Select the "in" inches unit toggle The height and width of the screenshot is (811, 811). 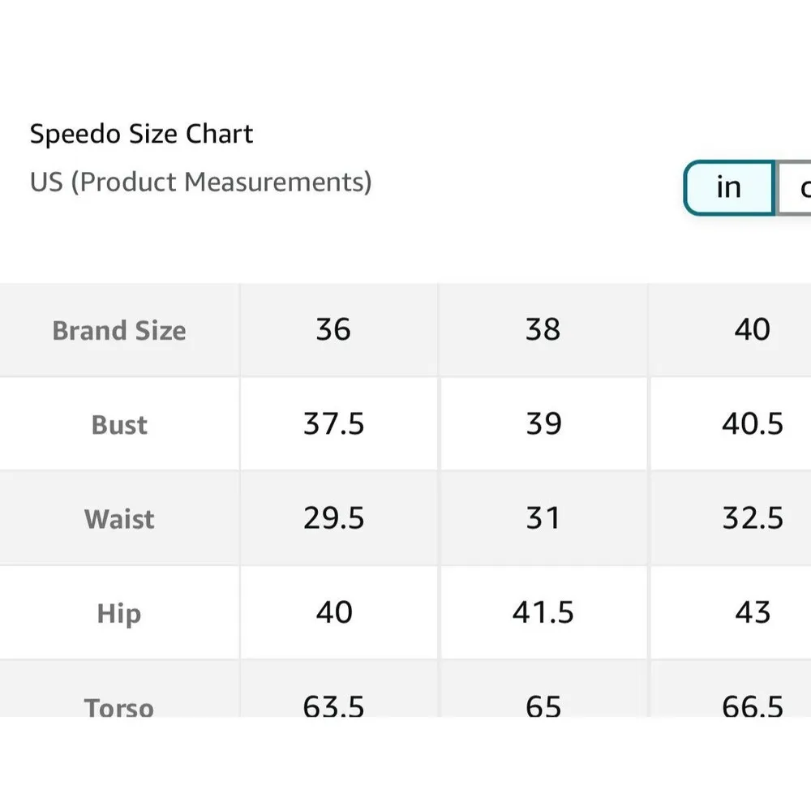(x=728, y=188)
